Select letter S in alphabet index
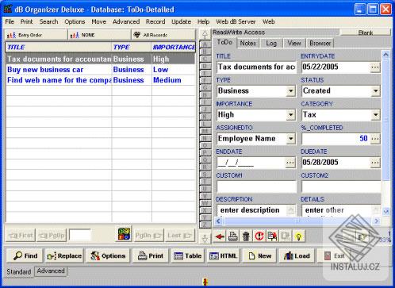 pyautogui.click(x=205, y=175)
